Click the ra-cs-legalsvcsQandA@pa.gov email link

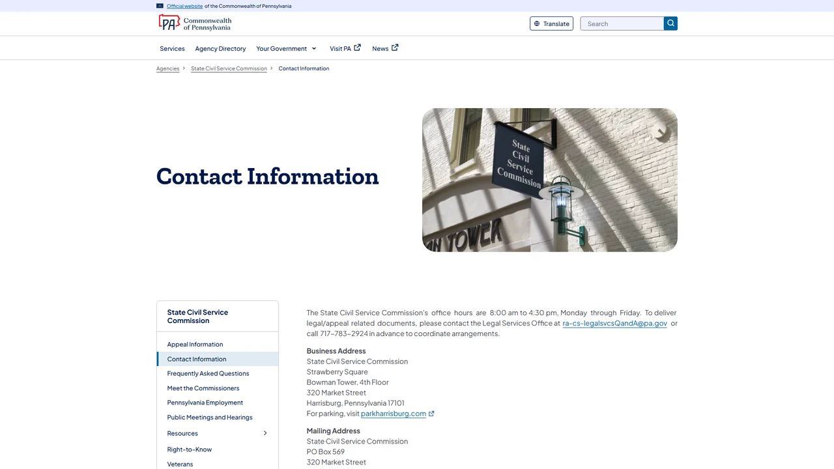[x=615, y=323]
